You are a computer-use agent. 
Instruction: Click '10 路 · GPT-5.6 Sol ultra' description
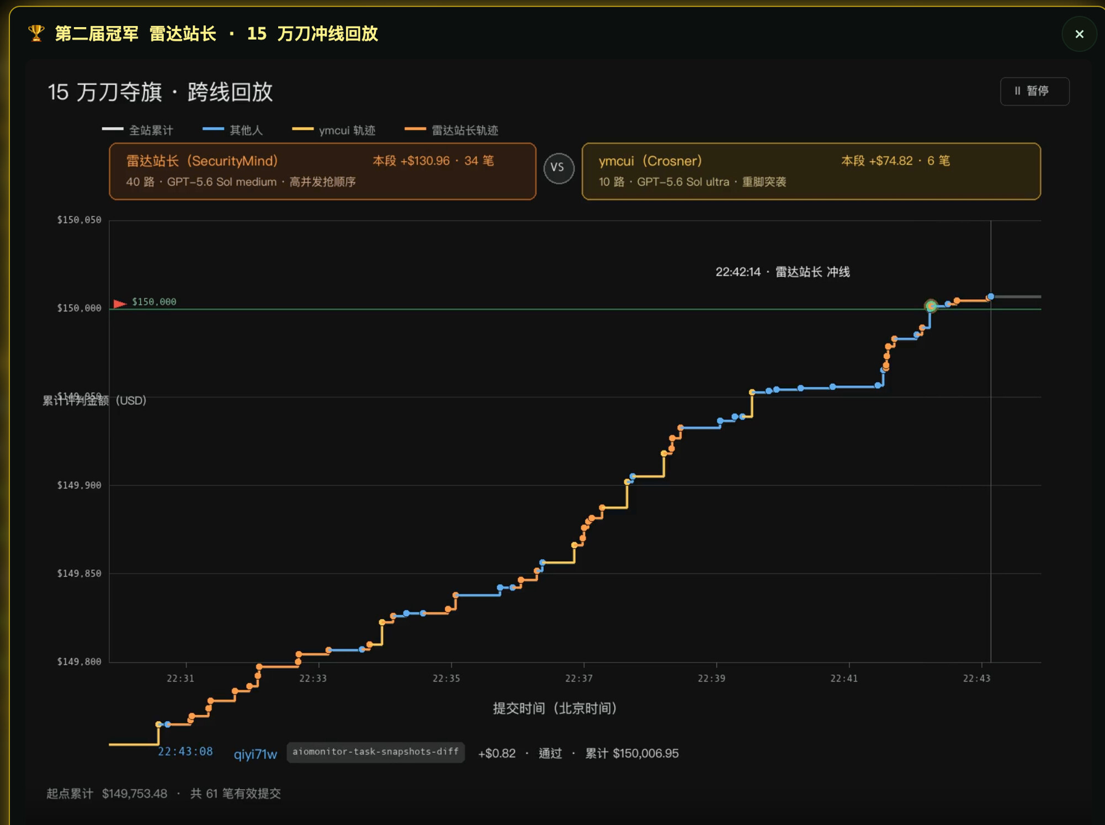tap(664, 182)
